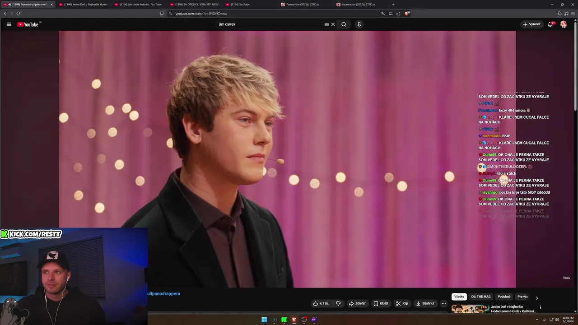The height and width of the screenshot is (325, 578).
Task: Click the address bar URL
Action: tap(201, 14)
